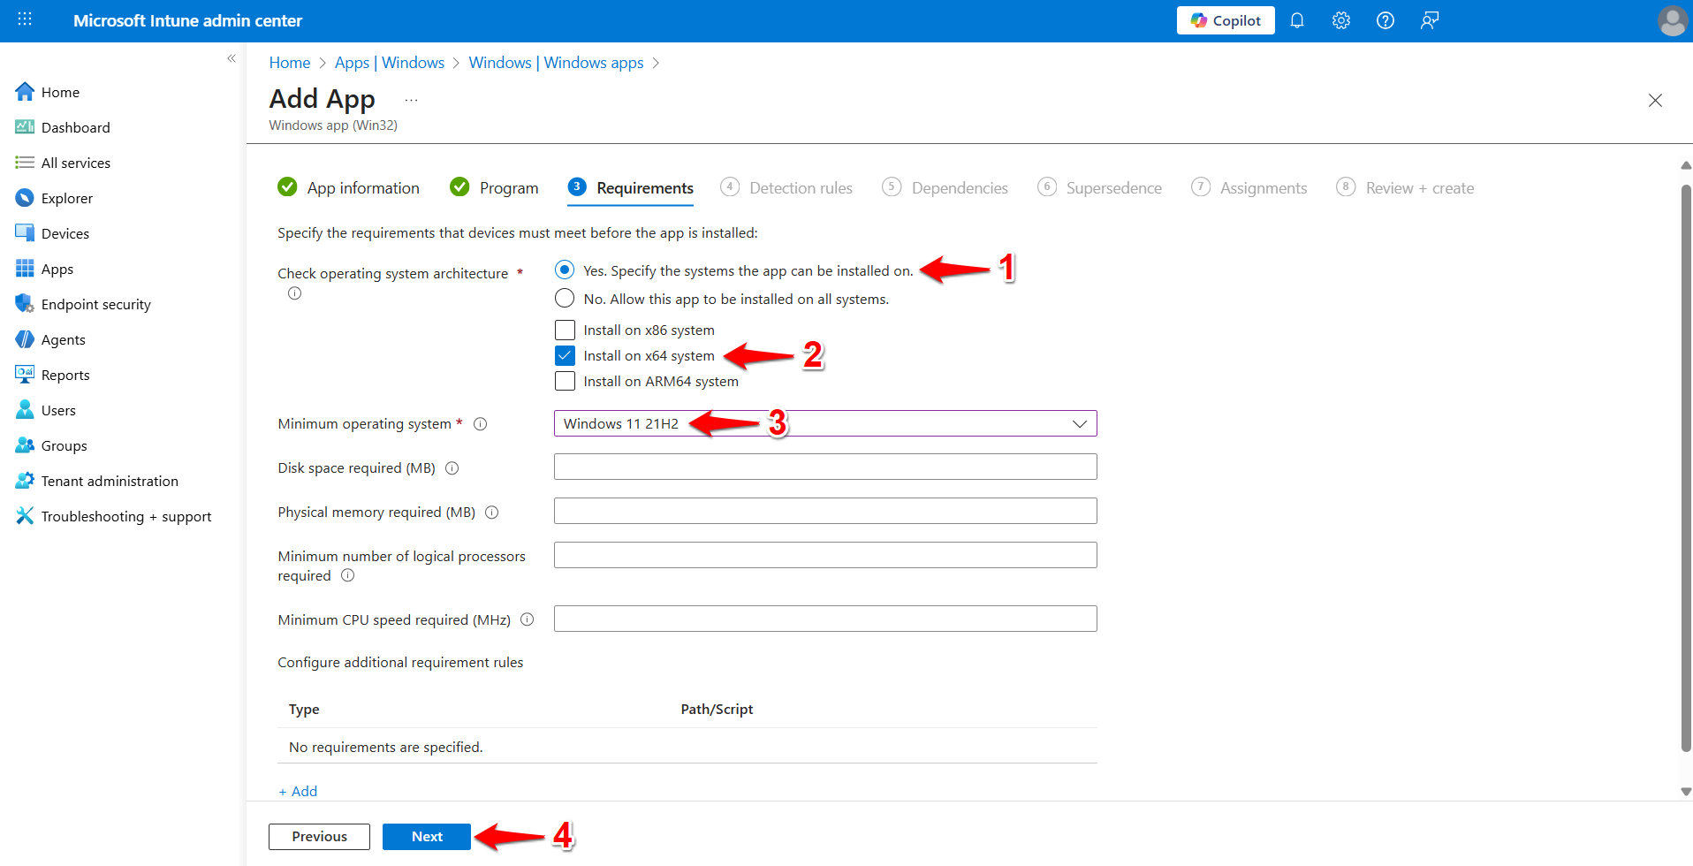Image resolution: width=1693 pixels, height=866 pixels.
Task: Click the Next button
Action: tap(427, 837)
